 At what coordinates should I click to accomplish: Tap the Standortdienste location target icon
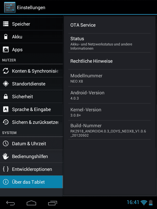point(6,84)
